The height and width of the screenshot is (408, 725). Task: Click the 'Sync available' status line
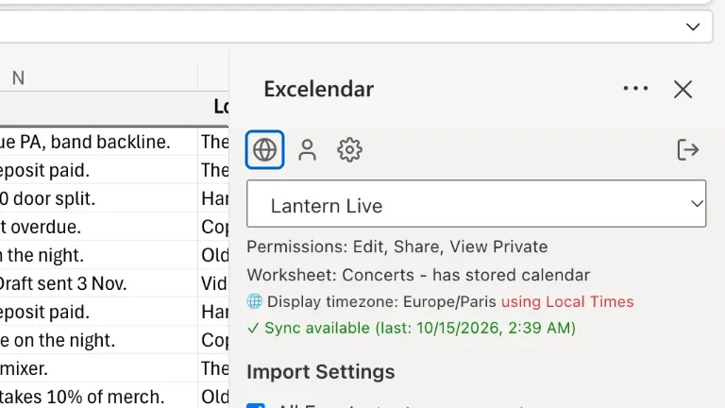click(x=411, y=328)
